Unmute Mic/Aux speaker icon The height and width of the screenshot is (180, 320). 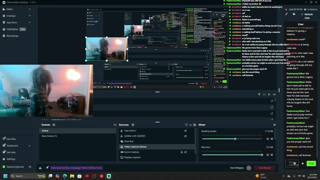[268, 155]
